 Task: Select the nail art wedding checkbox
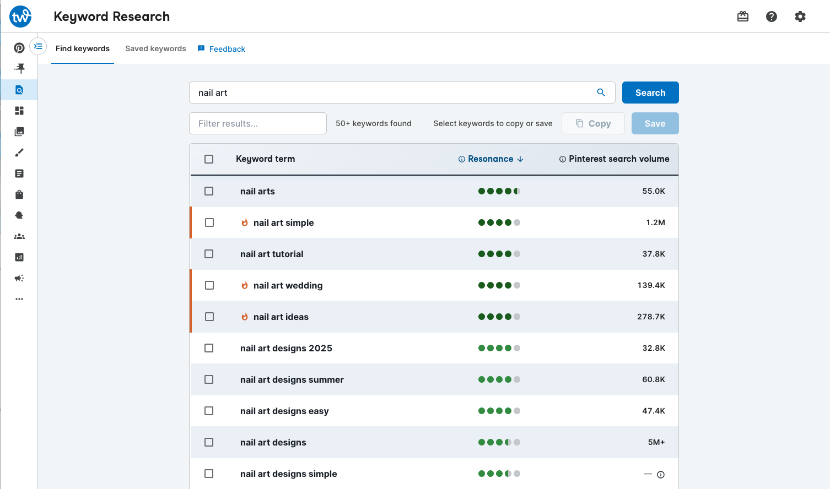pos(209,285)
